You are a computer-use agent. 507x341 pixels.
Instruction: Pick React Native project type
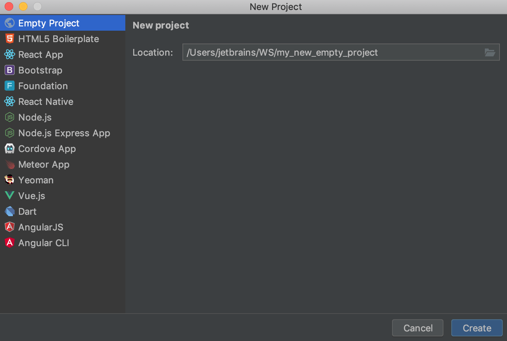[62, 102]
